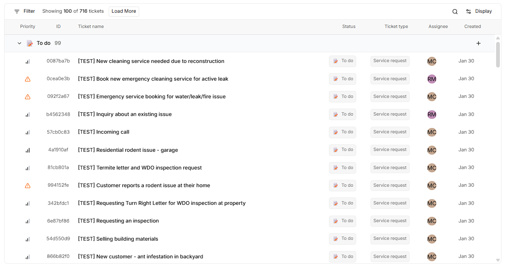Click the Filter icon in toolbar

pyautogui.click(x=17, y=12)
